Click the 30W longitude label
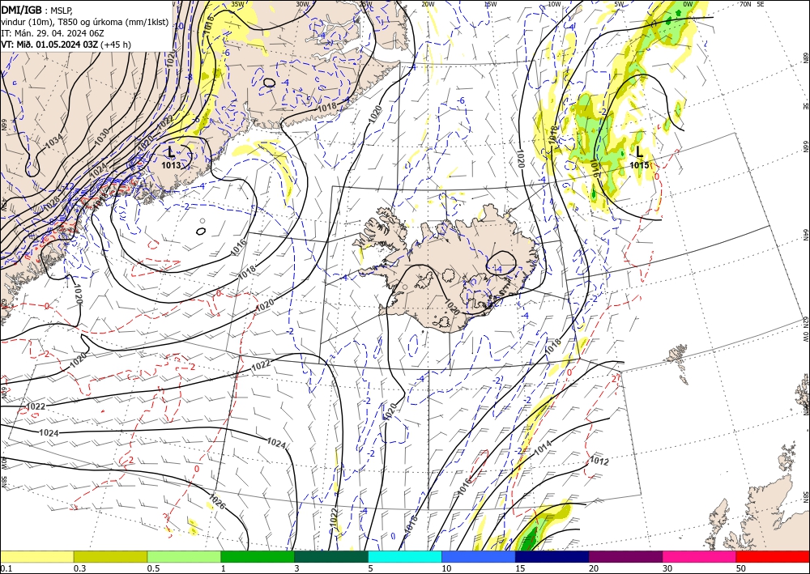Image resolution: width=810 pixels, height=574 pixels. click(x=303, y=4)
